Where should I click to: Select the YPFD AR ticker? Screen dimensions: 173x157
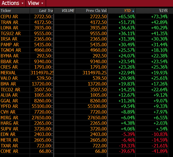click(9, 106)
